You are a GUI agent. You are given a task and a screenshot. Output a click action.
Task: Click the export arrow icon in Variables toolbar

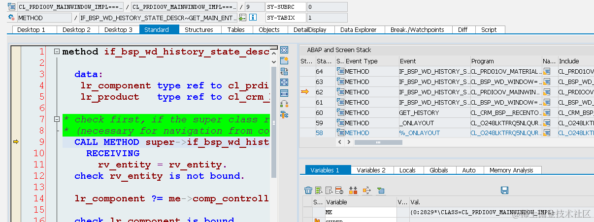click(x=366, y=191)
